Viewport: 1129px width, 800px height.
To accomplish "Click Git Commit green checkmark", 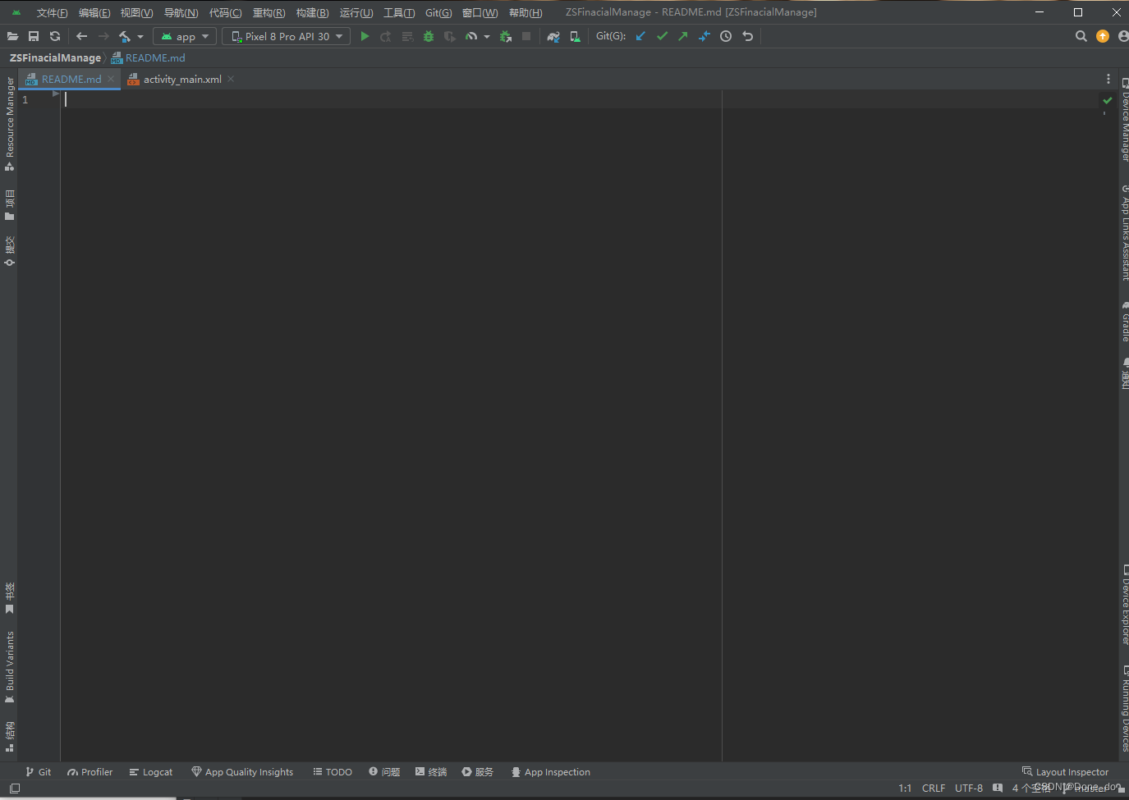I will click(662, 36).
